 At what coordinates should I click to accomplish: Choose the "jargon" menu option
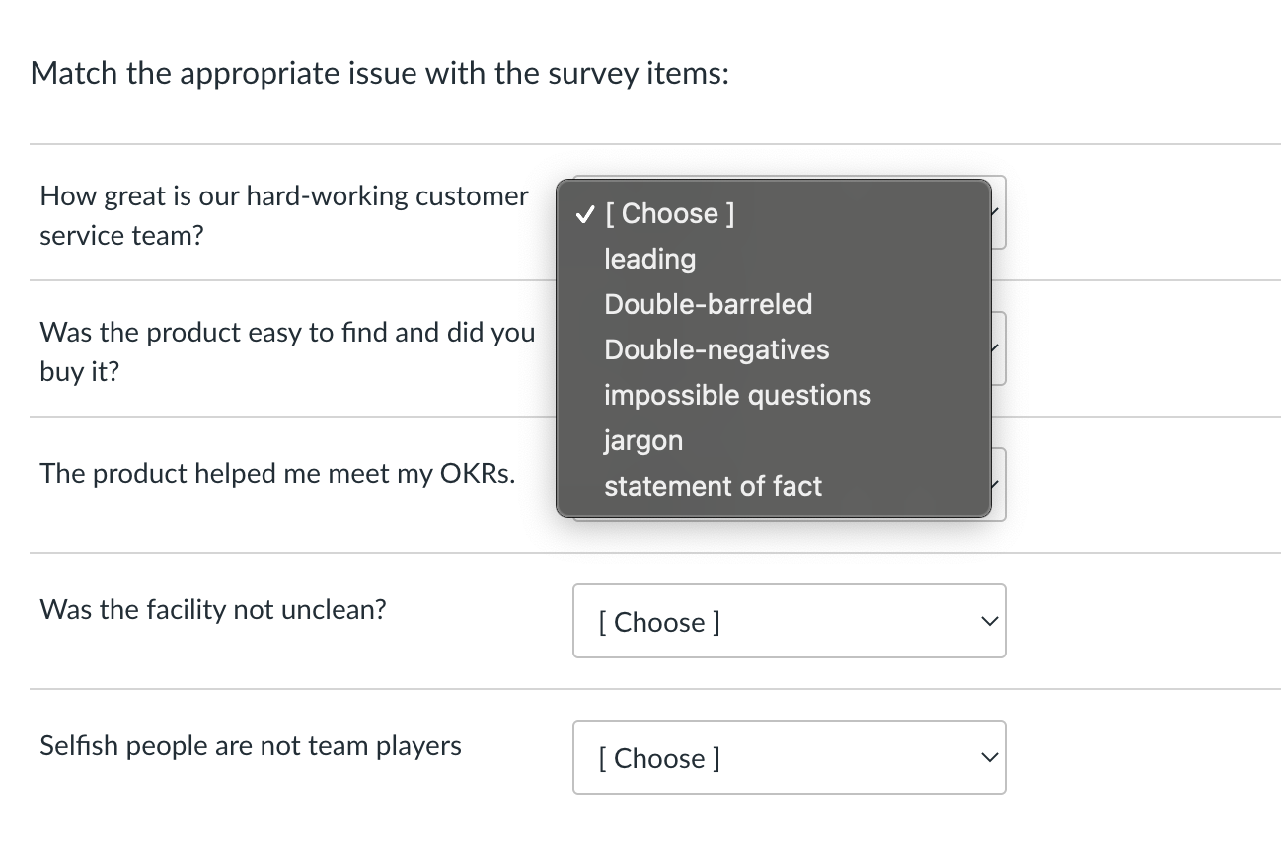[643, 440]
